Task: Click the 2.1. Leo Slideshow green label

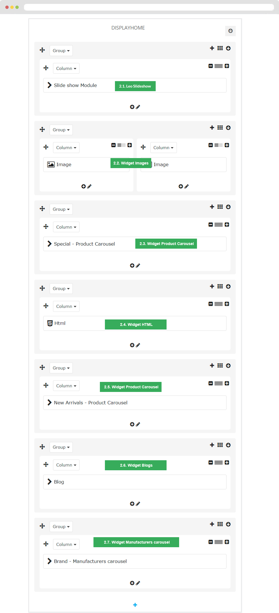Action: coord(135,86)
